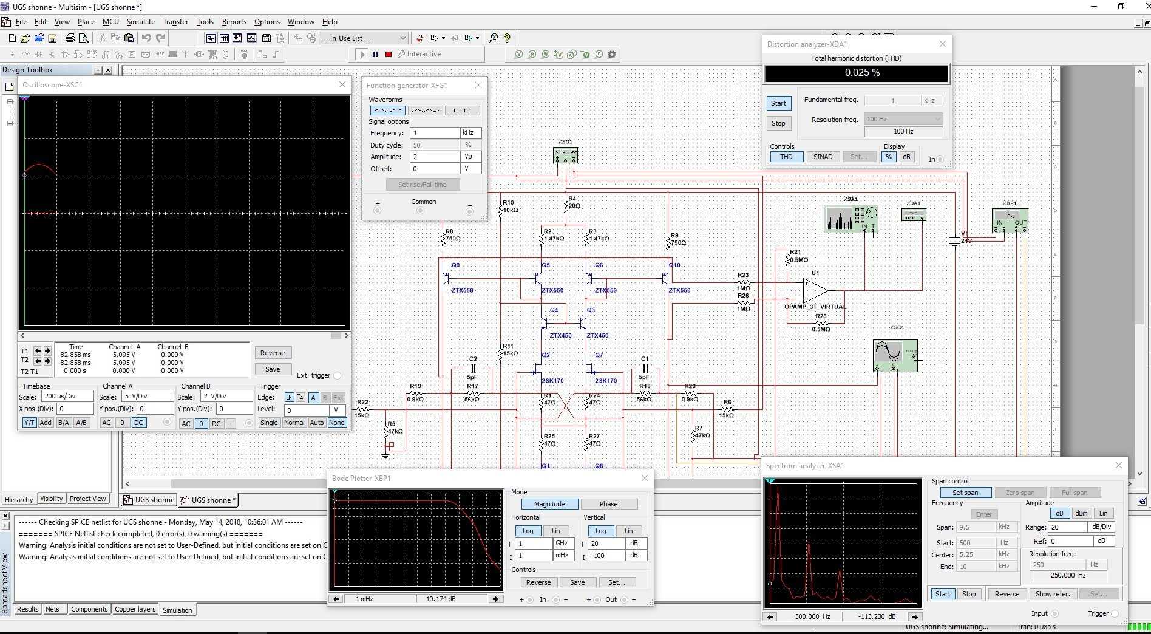Place a voltage probe from the probe toolbar
The width and height of the screenshot is (1151, 634).
[518, 54]
